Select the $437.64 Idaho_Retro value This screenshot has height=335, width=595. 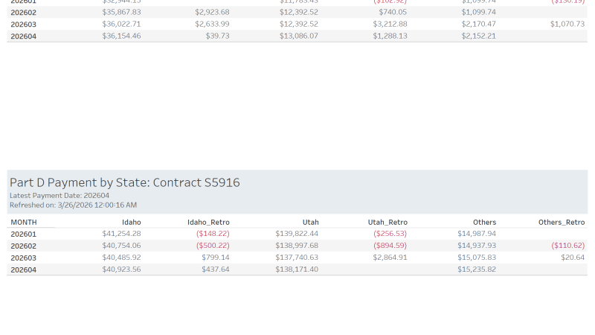point(215,269)
